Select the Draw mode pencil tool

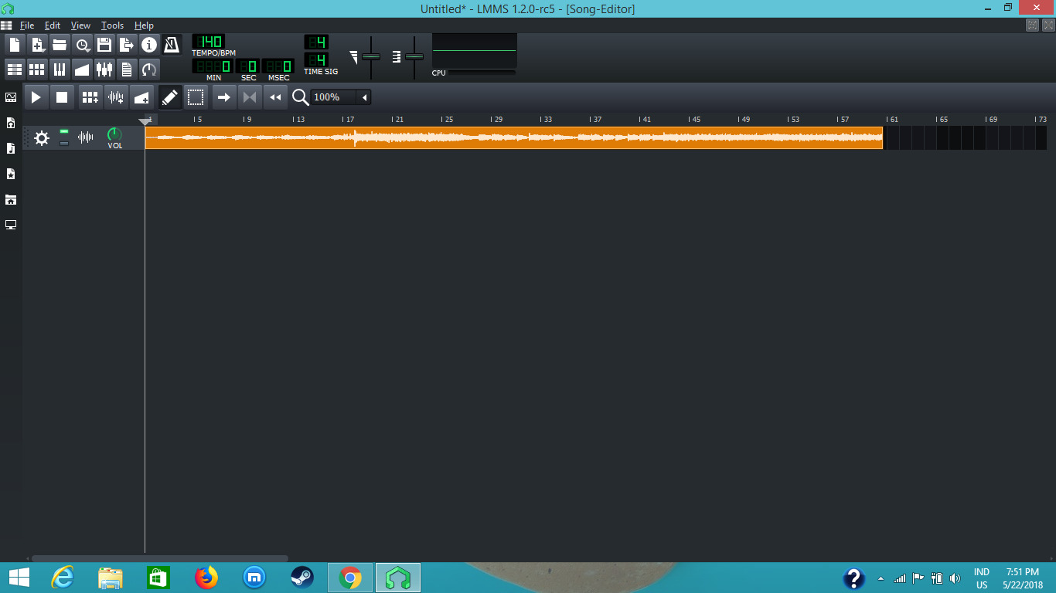point(170,97)
